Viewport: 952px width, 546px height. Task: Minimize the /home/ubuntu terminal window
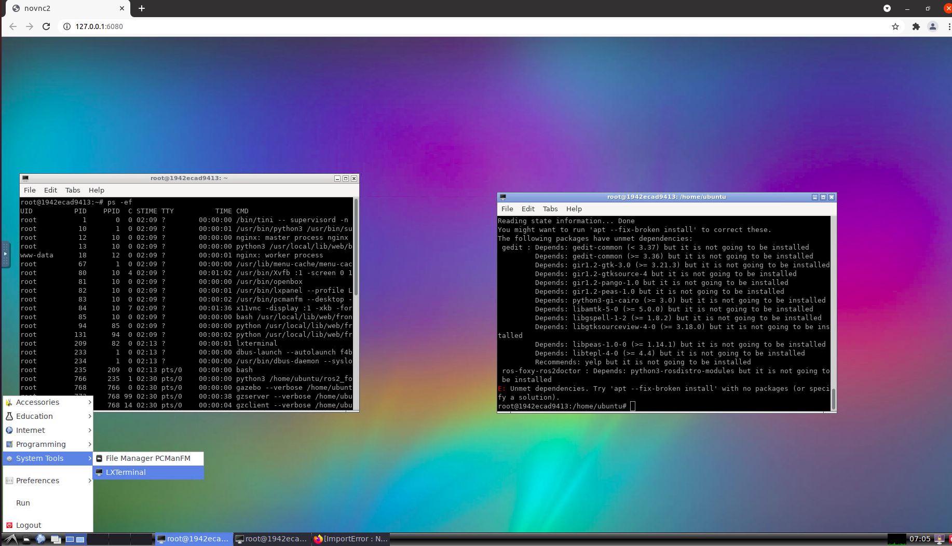(x=815, y=197)
